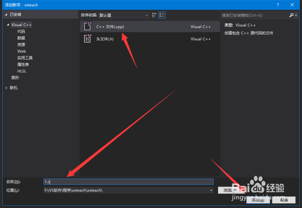The width and height of the screenshot is (302, 208).
Task: Collapse the 已安装 section
Action: point(6,15)
